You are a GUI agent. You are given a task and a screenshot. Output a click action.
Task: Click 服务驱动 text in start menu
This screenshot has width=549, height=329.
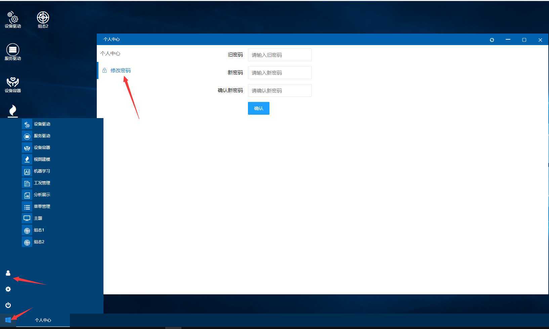tap(42, 136)
